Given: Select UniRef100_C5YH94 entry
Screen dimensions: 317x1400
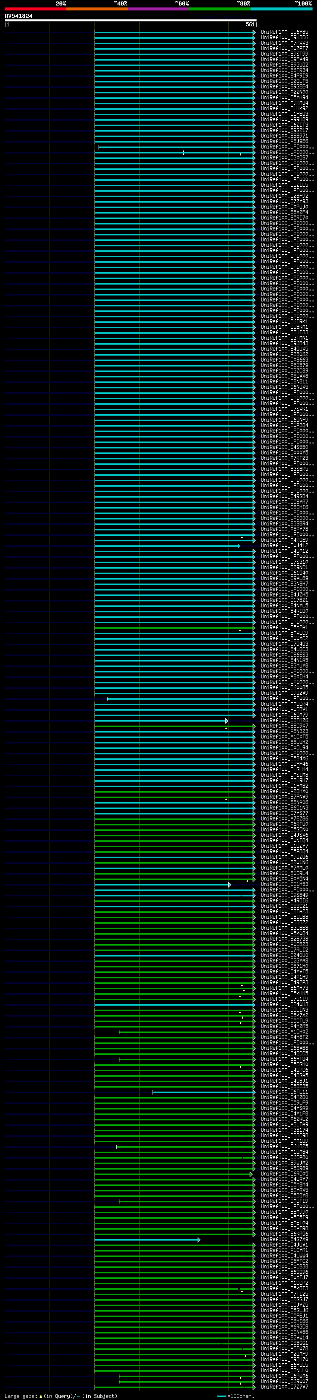Looking at the screenshot, I should (284, 97).
